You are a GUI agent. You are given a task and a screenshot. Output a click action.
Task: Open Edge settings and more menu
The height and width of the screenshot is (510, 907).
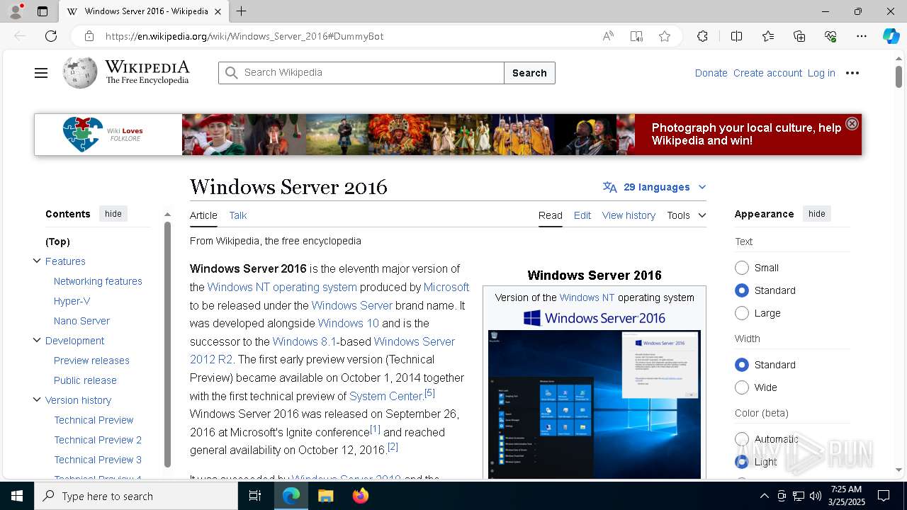click(x=862, y=36)
